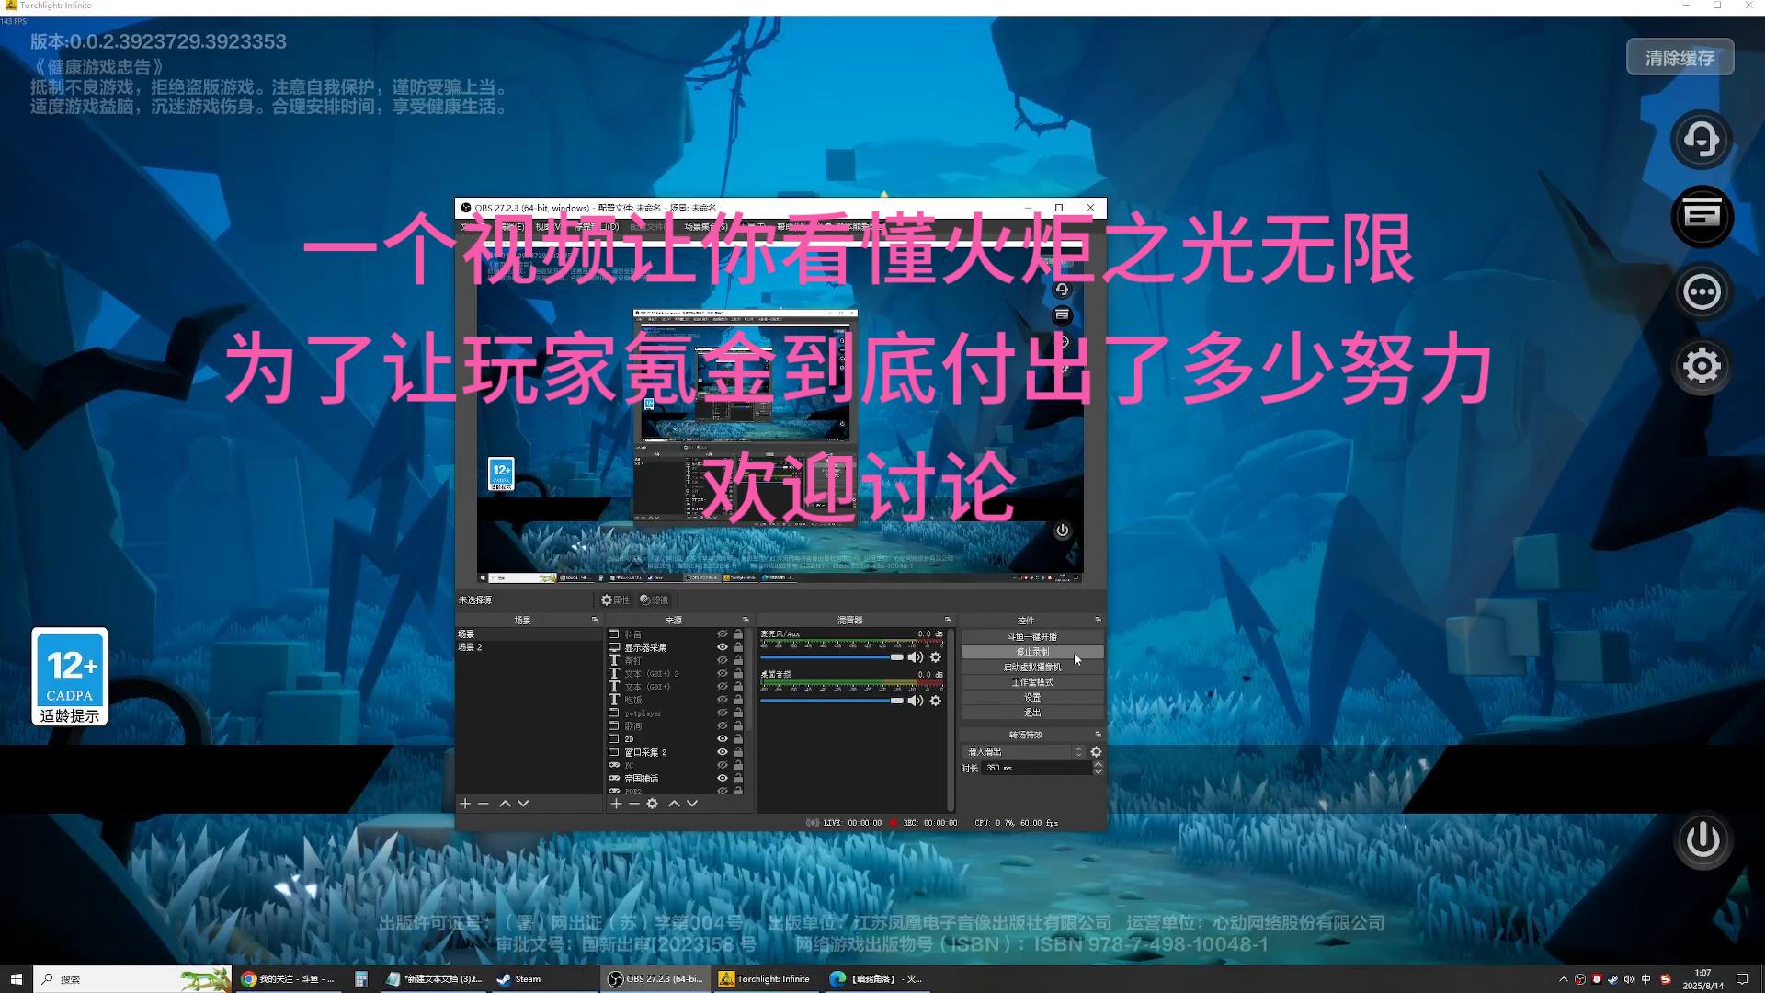Remove selected scene with minus icon
This screenshot has height=993, width=1765.
pos(484,804)
